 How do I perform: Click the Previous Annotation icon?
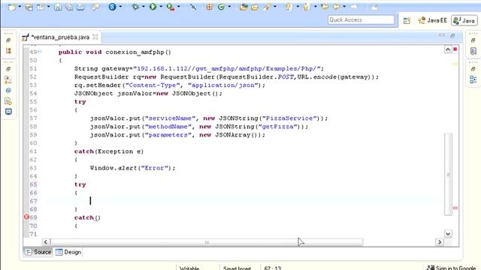[x=306, y=7]
